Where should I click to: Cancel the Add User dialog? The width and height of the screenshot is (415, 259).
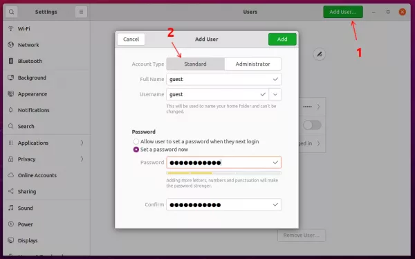tap(131, 39)
